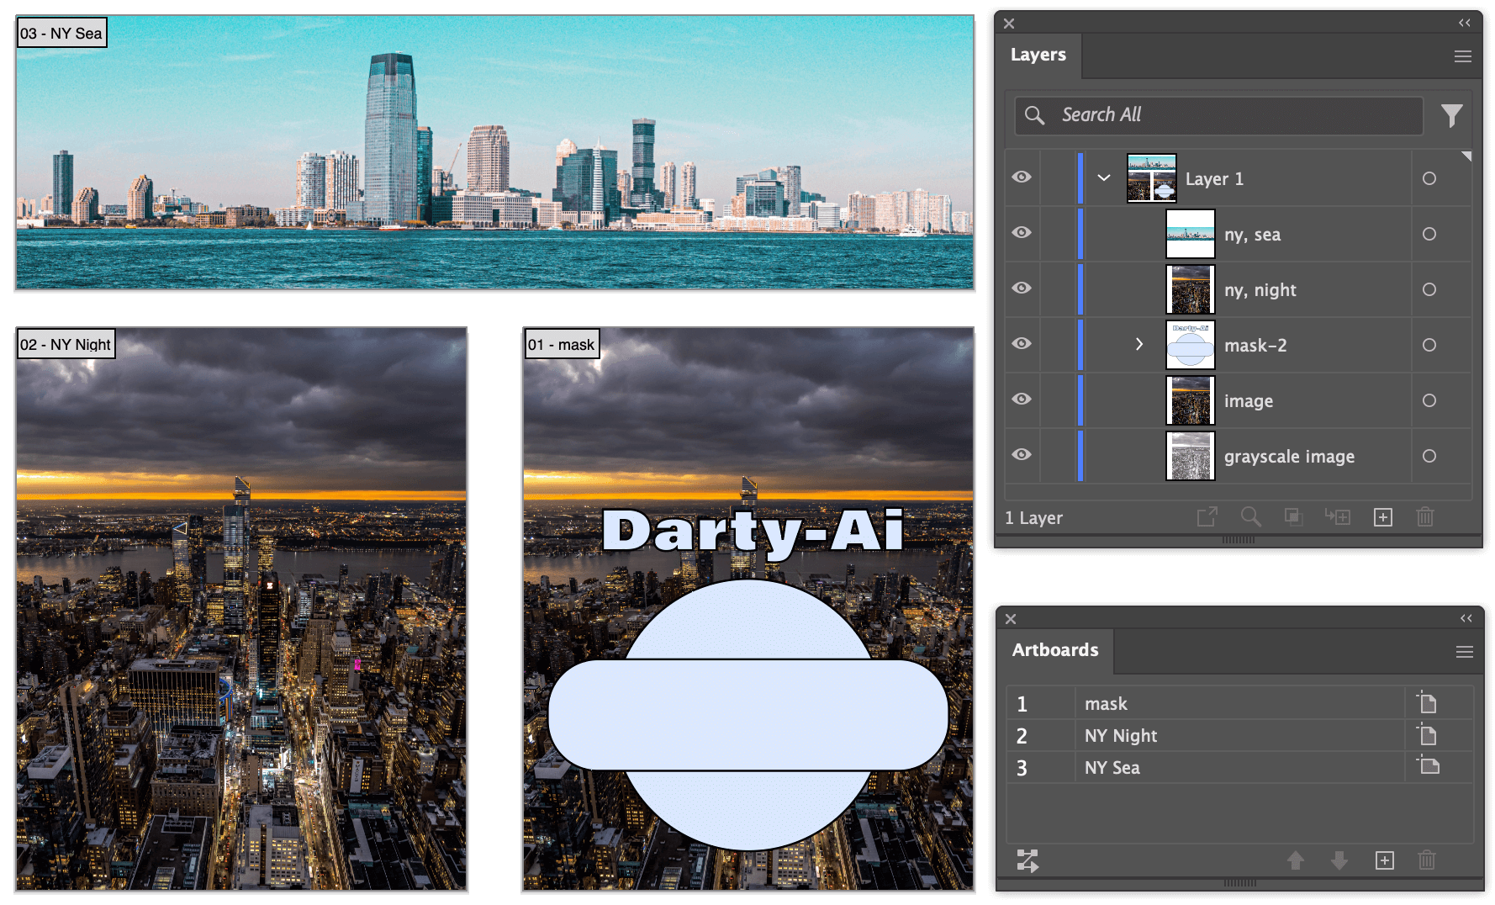Hide the mask-2 layer eye icon

tap(1022, 344)
